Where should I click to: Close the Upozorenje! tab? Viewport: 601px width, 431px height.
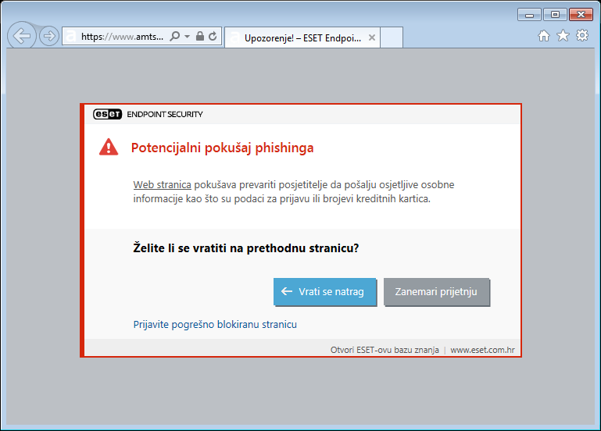[x=372, y=37]
